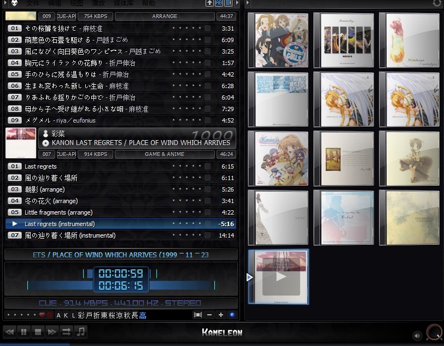444x346 pixels.
Task: Select track 04 胸元にライラックの花飾り
Action: tap(121, 62)
